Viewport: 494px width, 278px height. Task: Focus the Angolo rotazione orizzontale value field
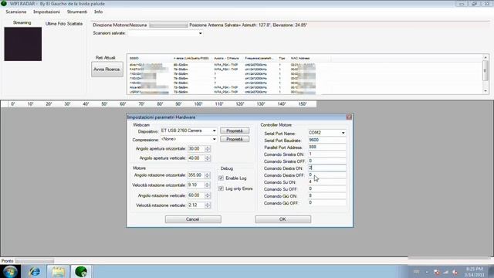click(196, 175)
